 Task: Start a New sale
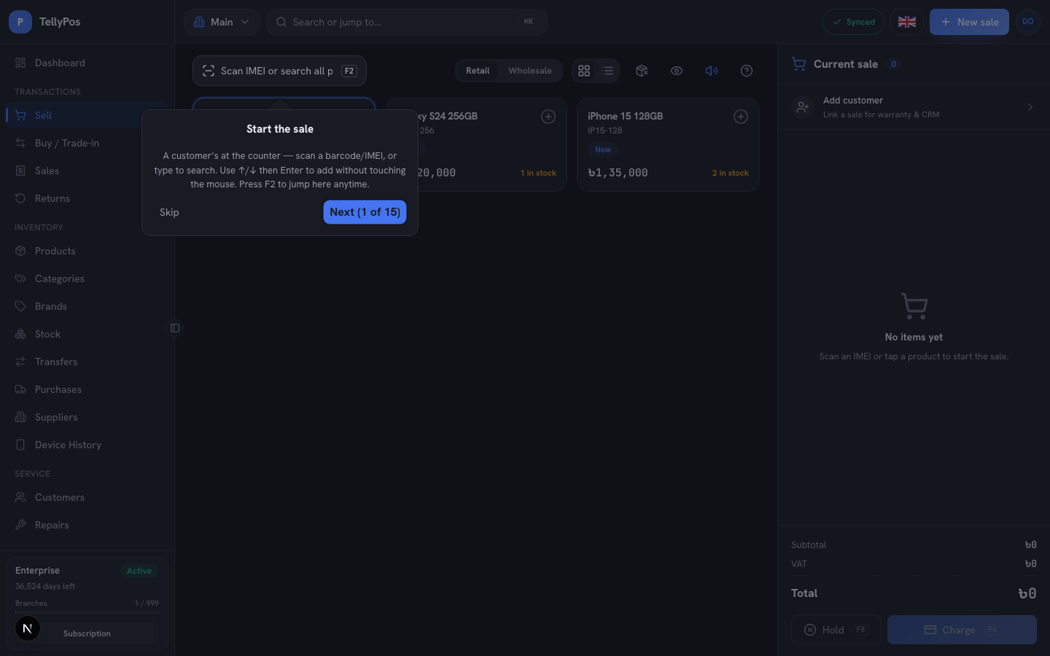969,22
